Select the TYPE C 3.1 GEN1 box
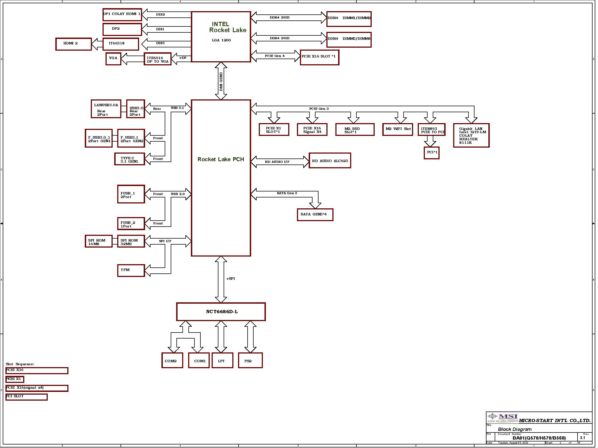Image resolution: width=598 pixels, height=448 pixels. coord(130,159)
